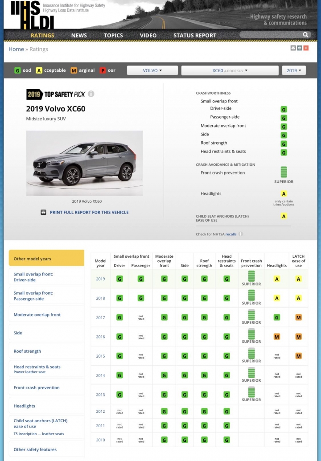The image size is (321, 461).
Task: Click Poor legend icon
Action: pos(103,70)
